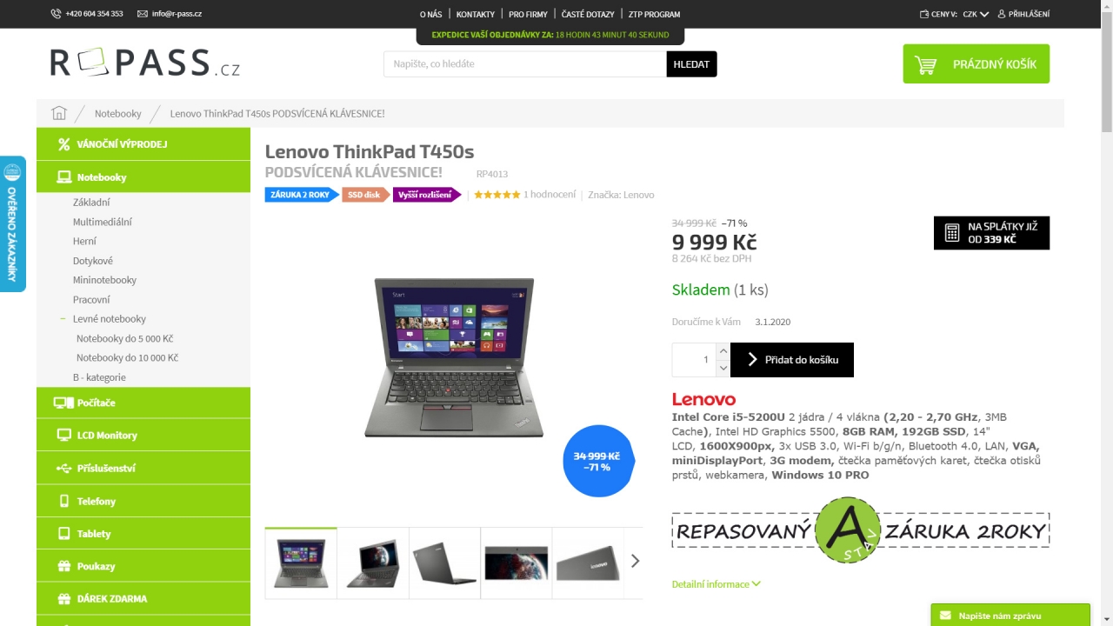Increase quantity with up arrow
1113x626 pixels.
(723, 351)
